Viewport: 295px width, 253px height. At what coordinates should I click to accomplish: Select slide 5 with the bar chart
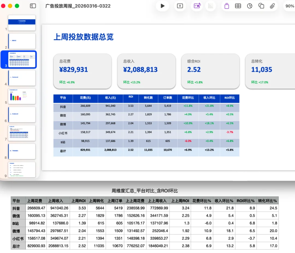click(22, 96)
